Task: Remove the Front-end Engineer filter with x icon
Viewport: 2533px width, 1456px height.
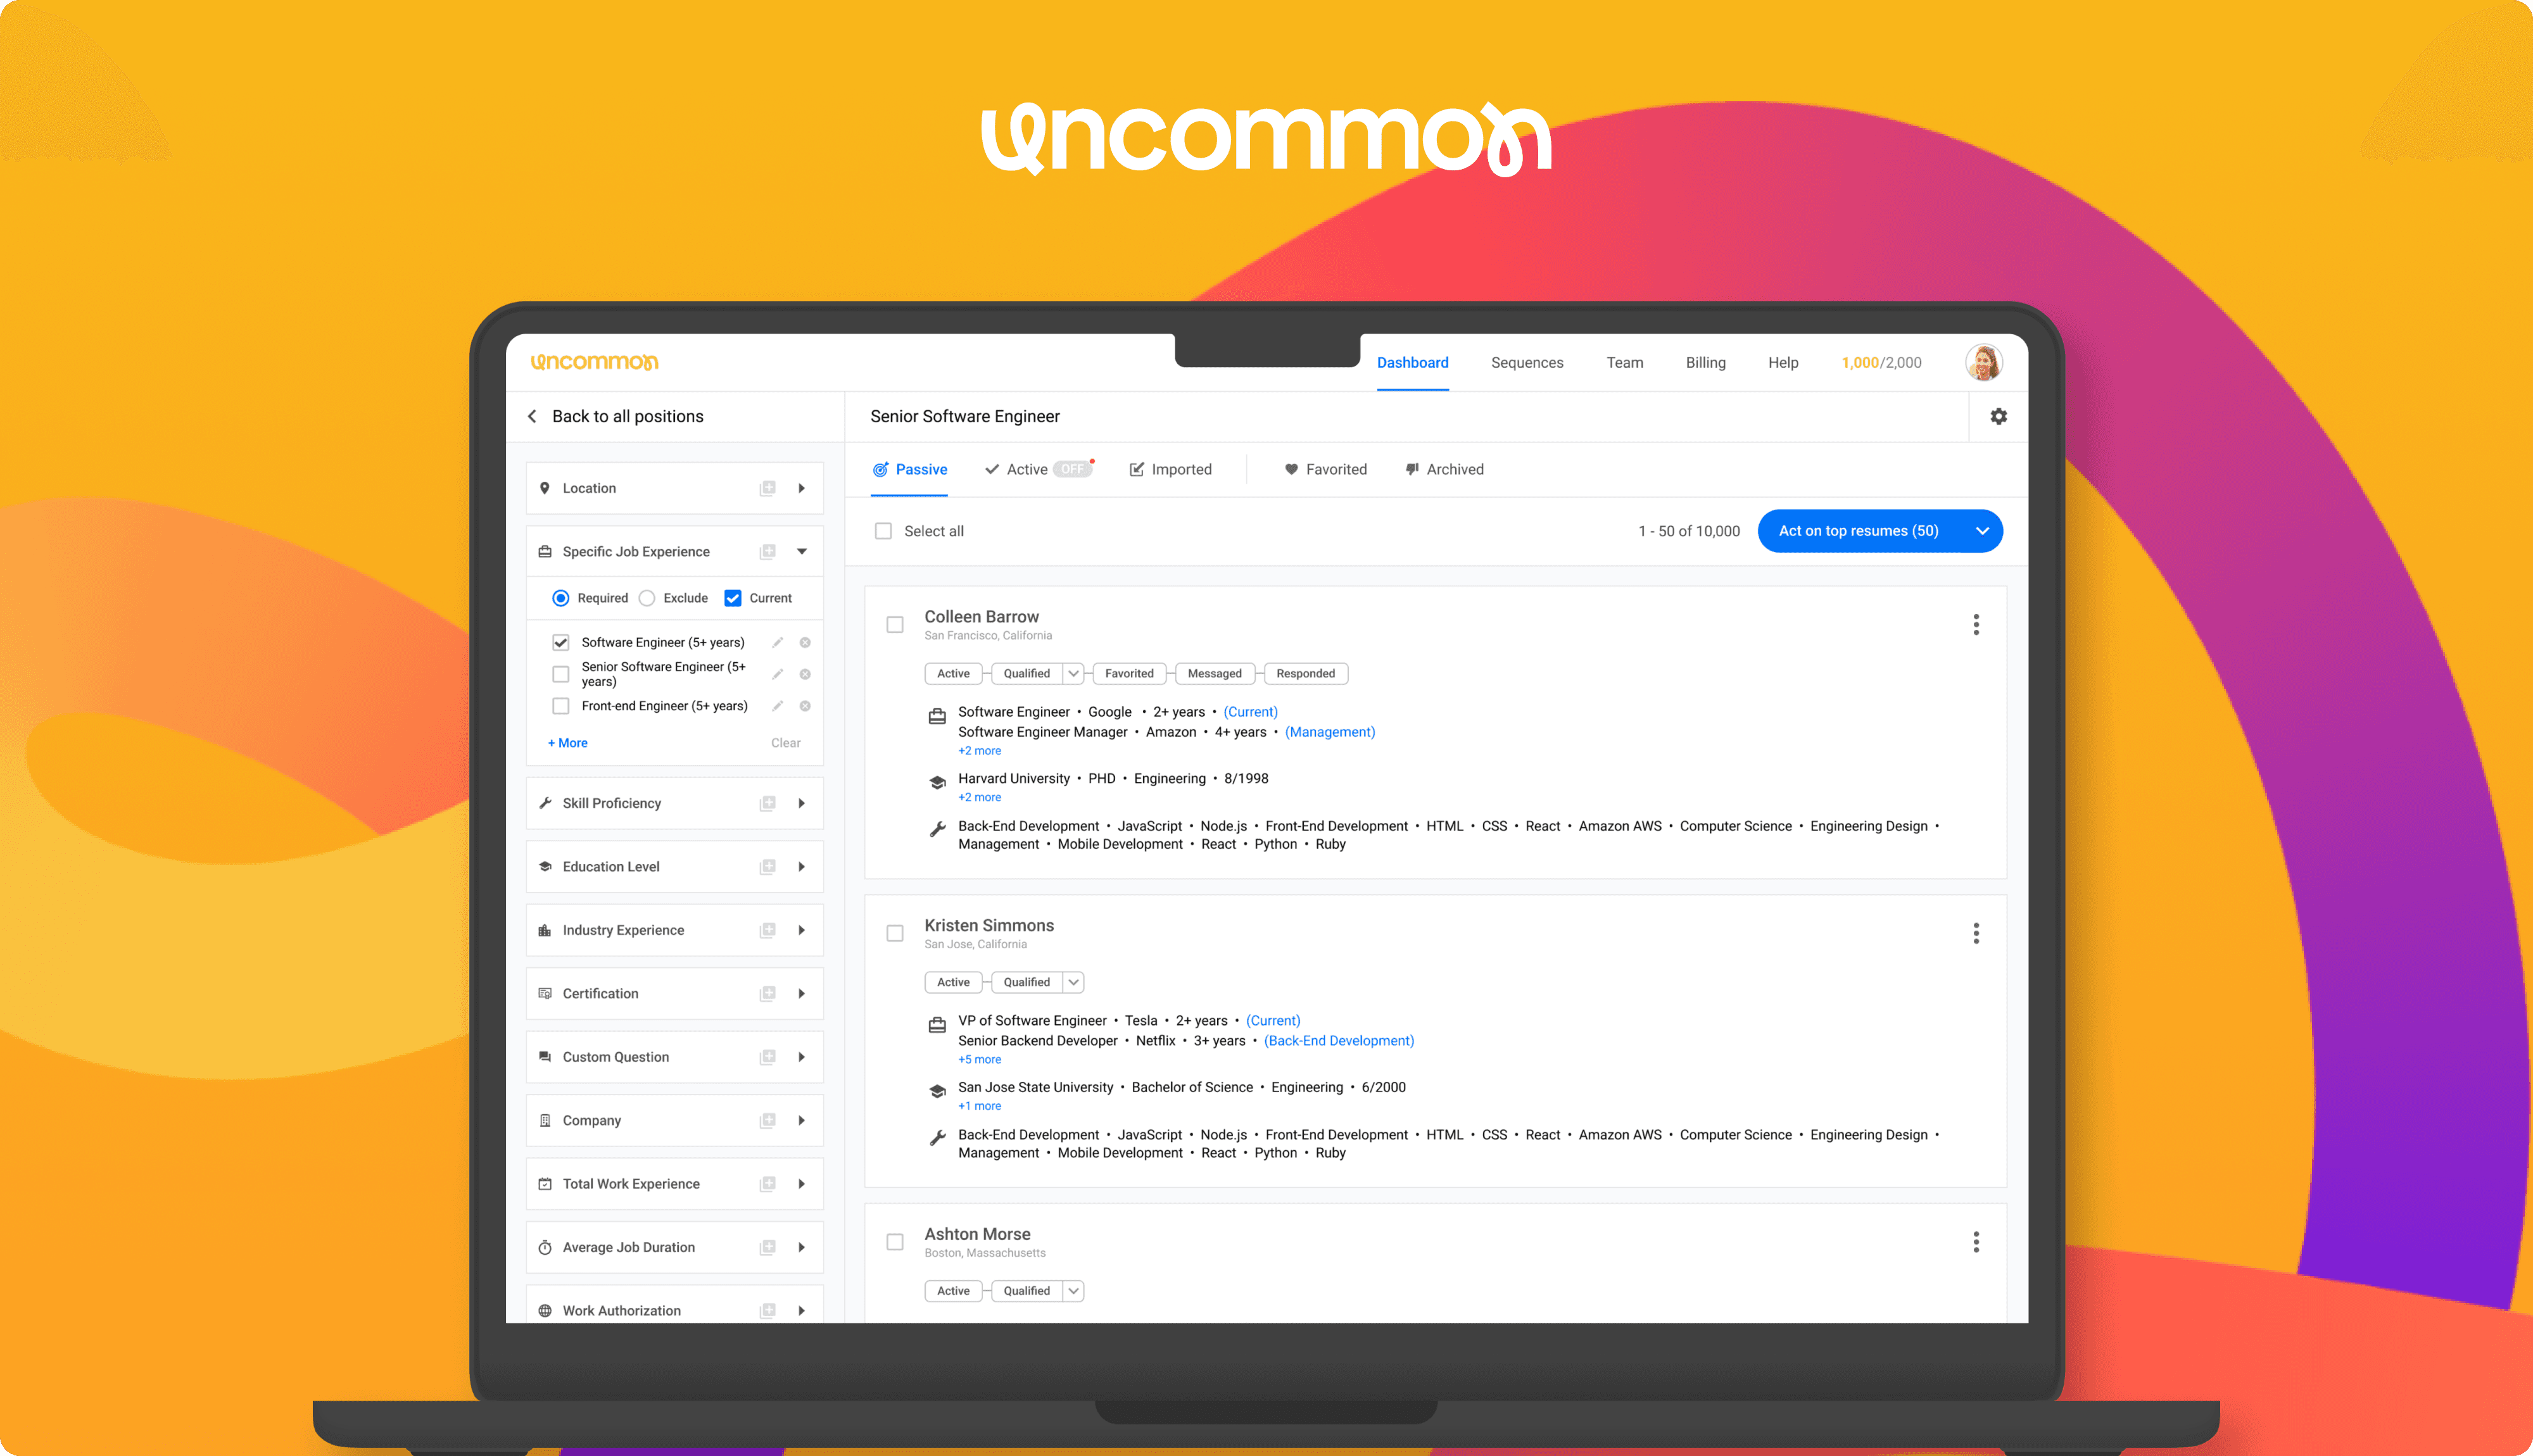Action: tap(805, 706)
